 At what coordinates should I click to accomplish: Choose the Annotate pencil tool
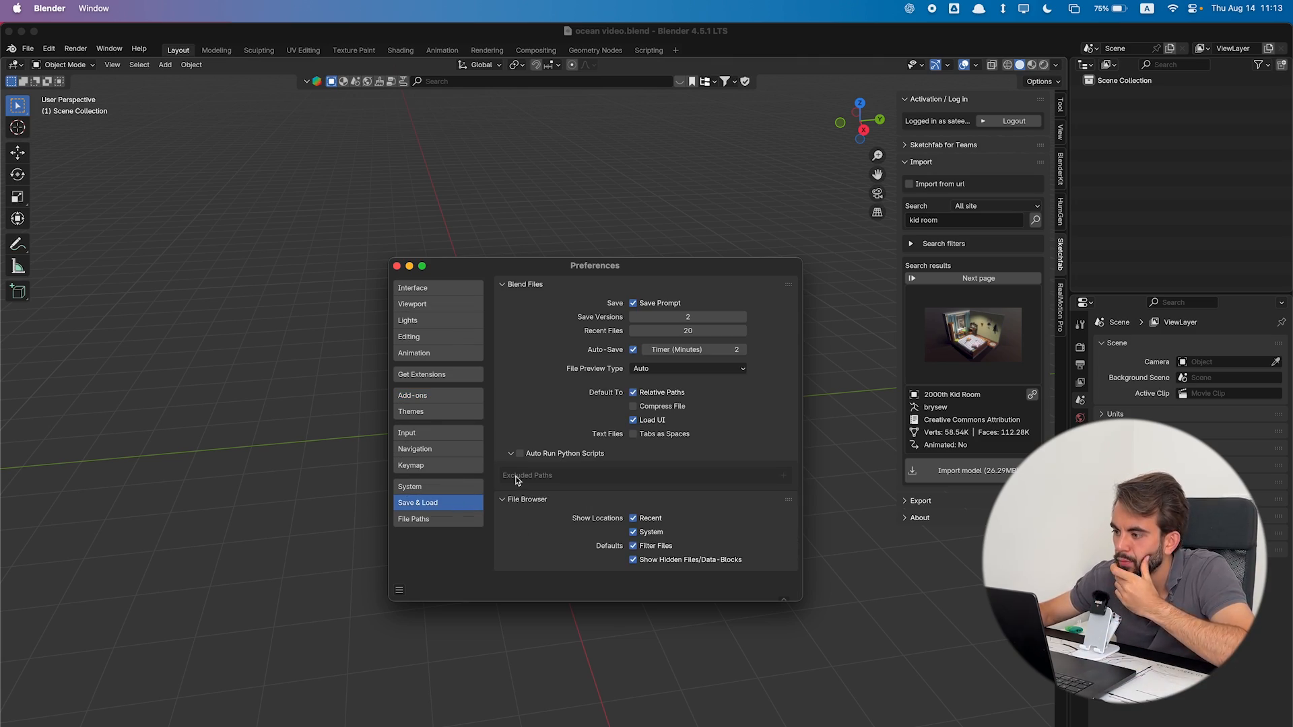[x=18, y=244]
